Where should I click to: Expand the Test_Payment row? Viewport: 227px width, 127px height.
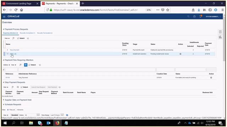(x=7, y=50)
